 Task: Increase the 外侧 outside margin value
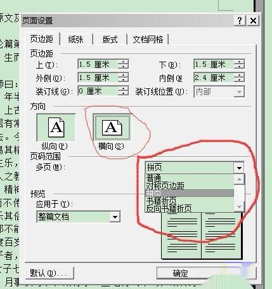[x=123, y=75]
